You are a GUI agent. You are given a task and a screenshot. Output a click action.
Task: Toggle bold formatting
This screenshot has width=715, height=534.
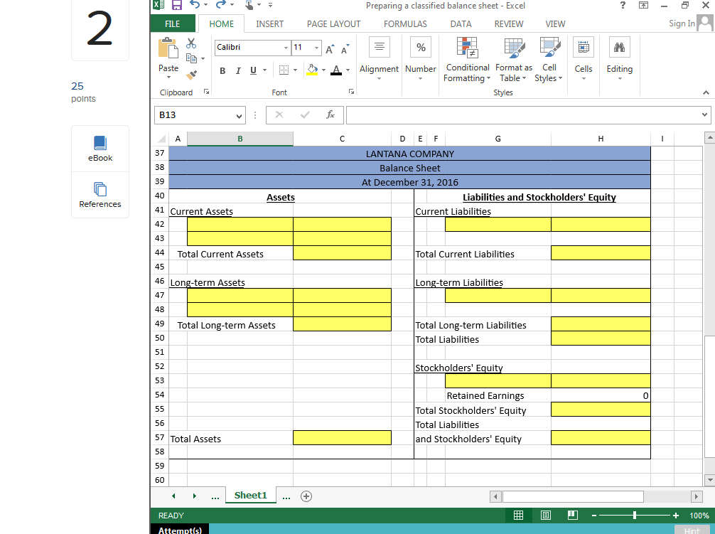coord(222,71)
